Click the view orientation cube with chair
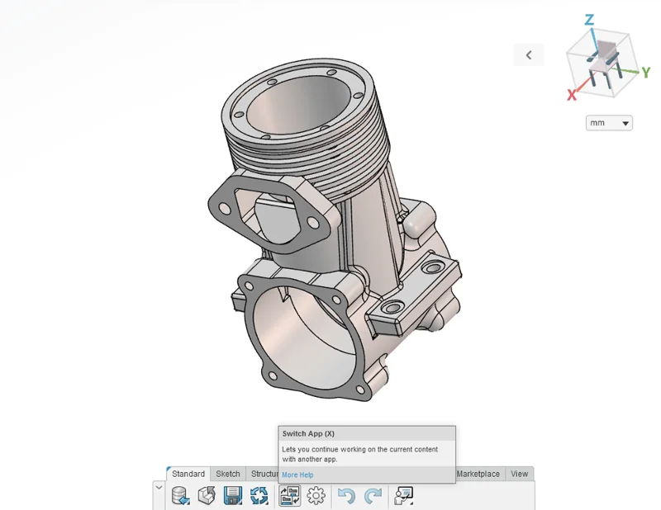Screen dimensions: 661x510 [603, 59]
